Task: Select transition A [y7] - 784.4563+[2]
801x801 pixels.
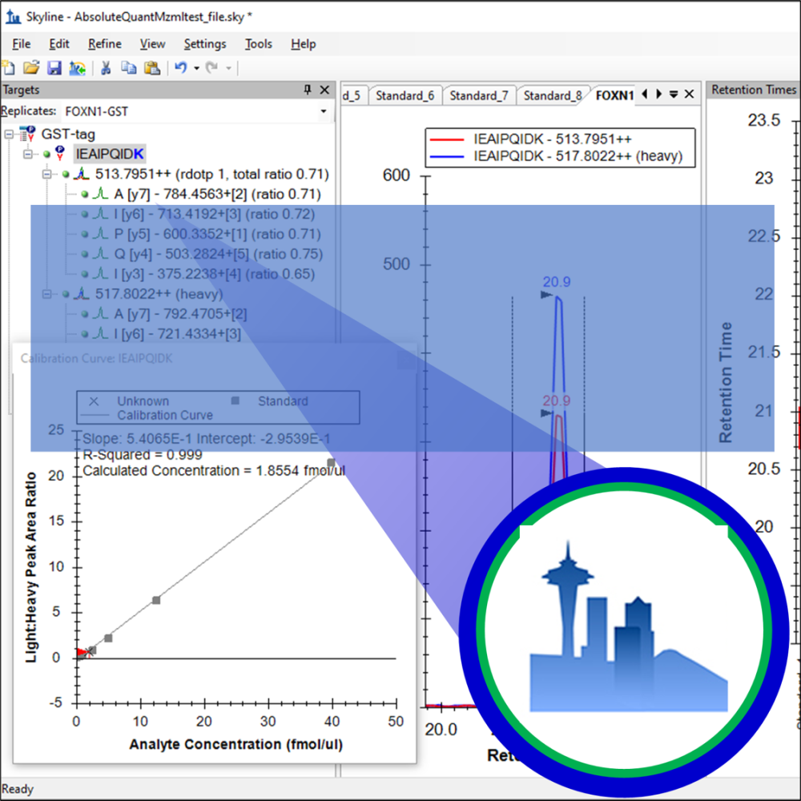Action: (217, 194)
